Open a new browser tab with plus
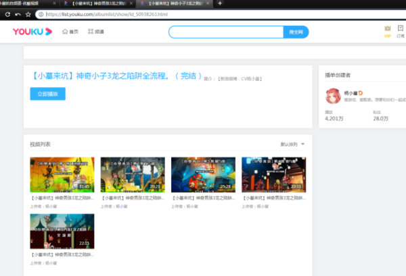The width and height of the screenshot is (406, 276). click(220, 3)
